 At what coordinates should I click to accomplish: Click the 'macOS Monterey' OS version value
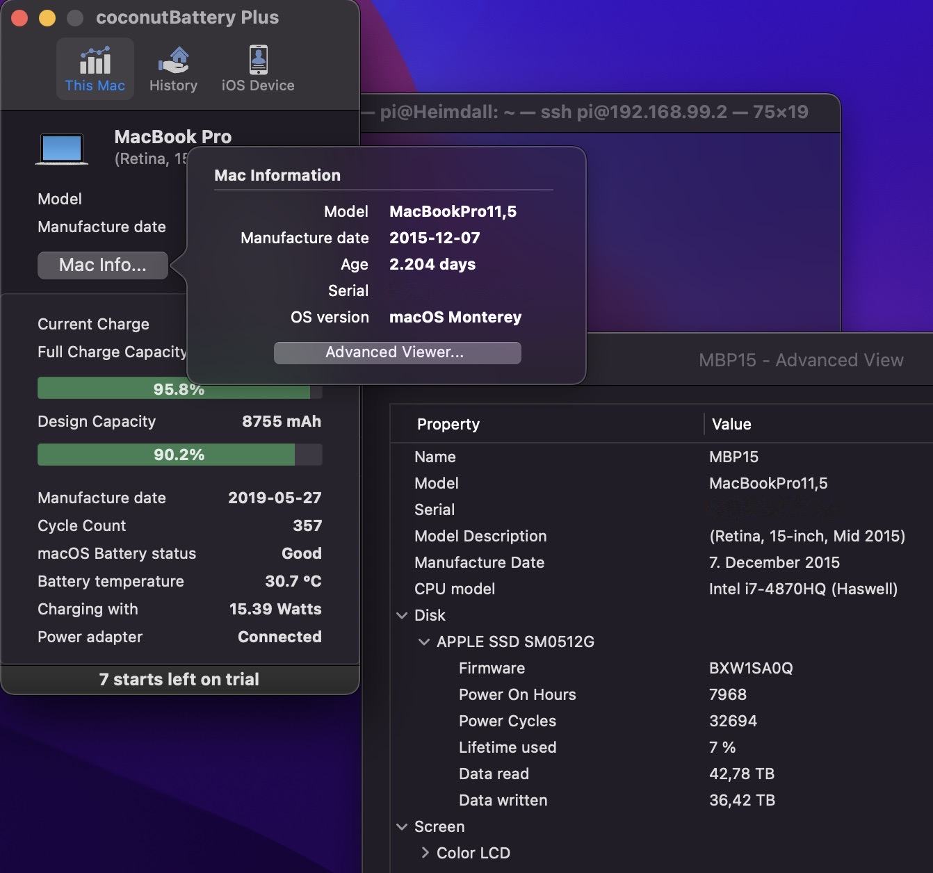(x=455, y=317)
